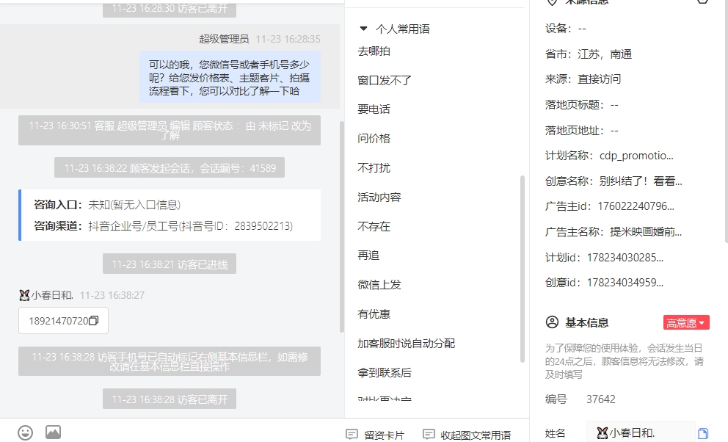Select quick phrase 有优惠
The image size is (728, 442).
pos(374,314)
